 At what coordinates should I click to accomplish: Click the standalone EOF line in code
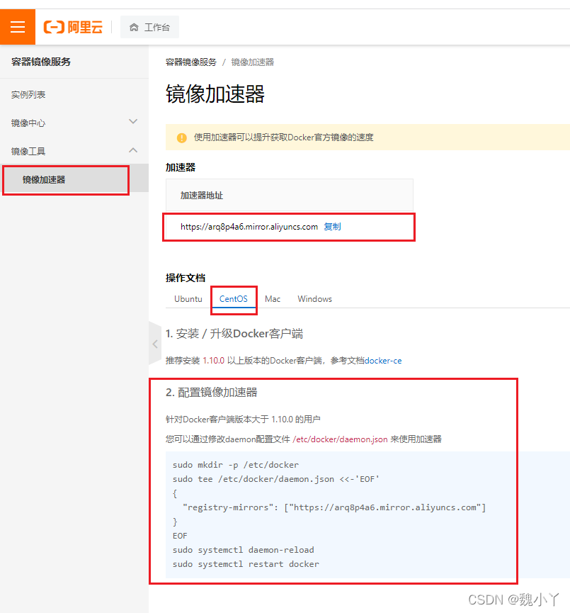click(180, 536)
